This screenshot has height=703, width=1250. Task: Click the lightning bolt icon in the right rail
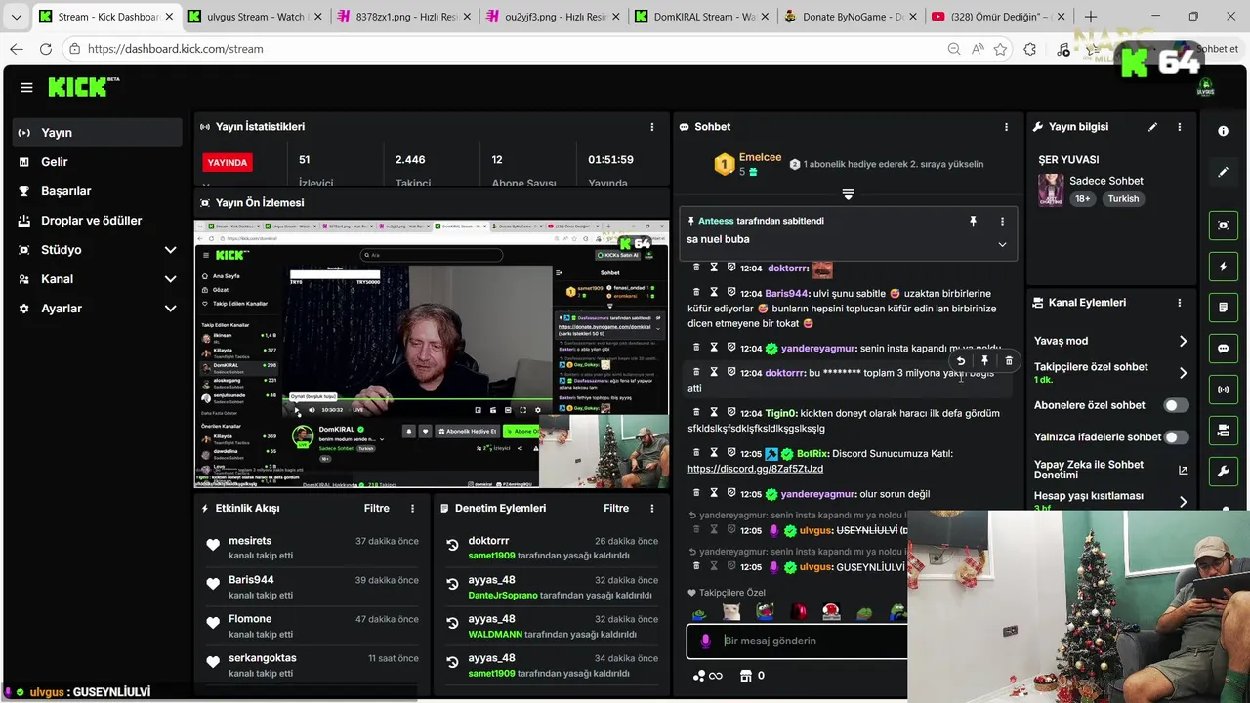pos(1224,267)
